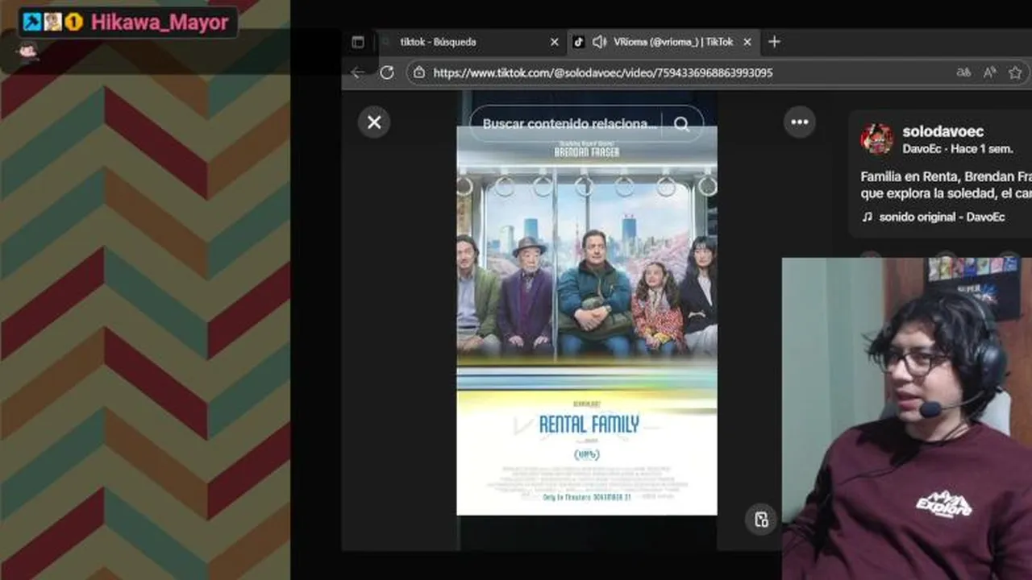Click 'sonido original - DavoEc' sound link

(942, 217)
